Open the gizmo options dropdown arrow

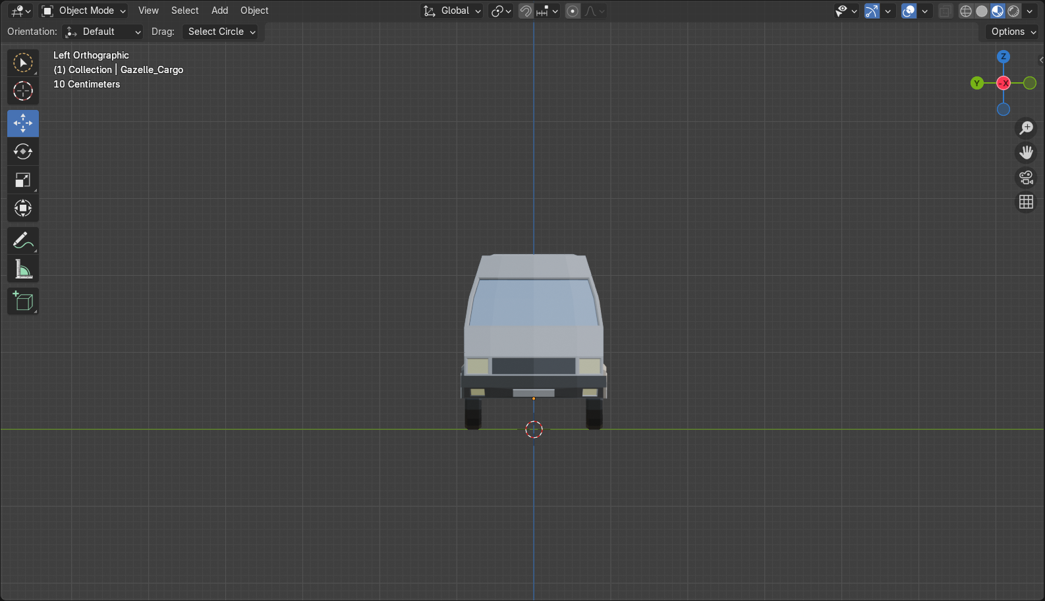(x=888, y=11)
